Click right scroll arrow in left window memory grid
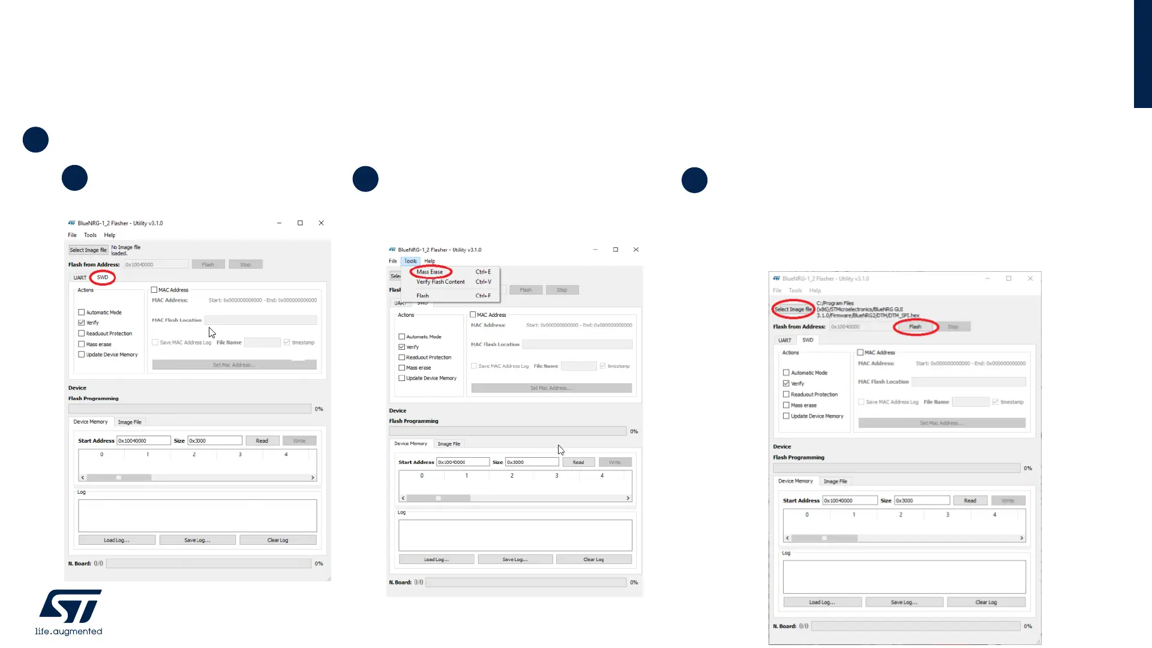 coord(313,478)
